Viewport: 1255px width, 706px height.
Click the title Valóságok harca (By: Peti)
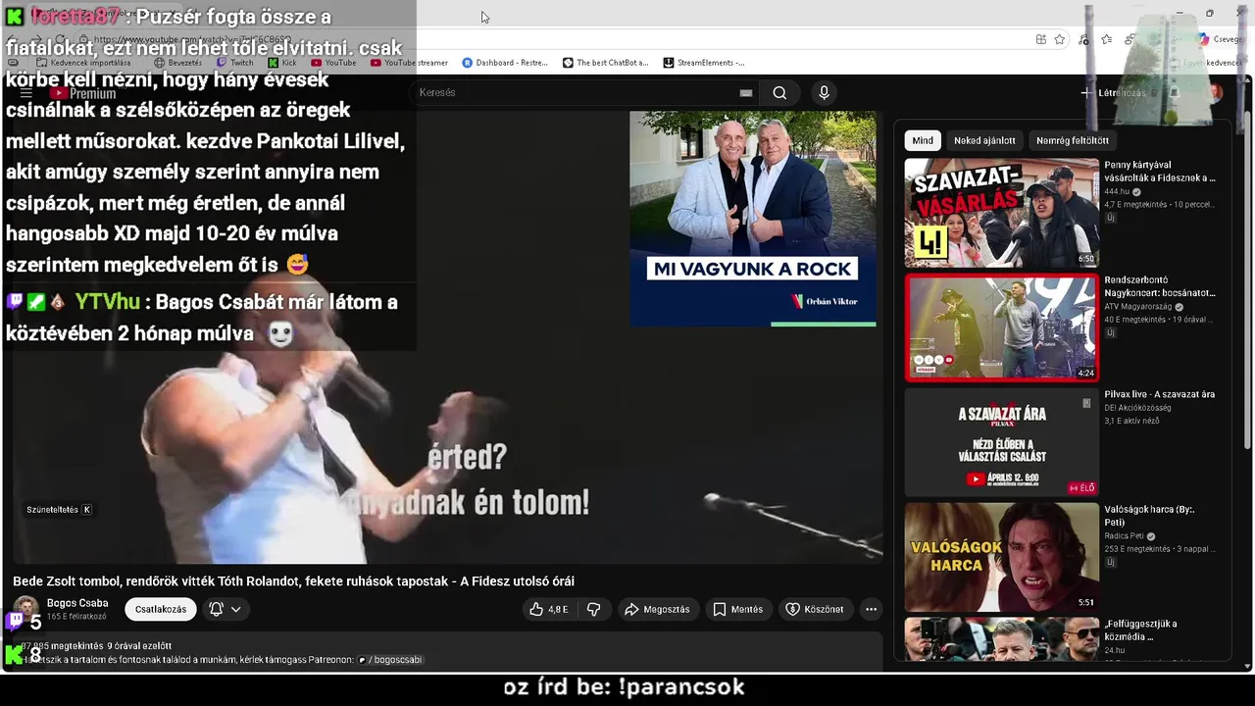click(1151, 516)
